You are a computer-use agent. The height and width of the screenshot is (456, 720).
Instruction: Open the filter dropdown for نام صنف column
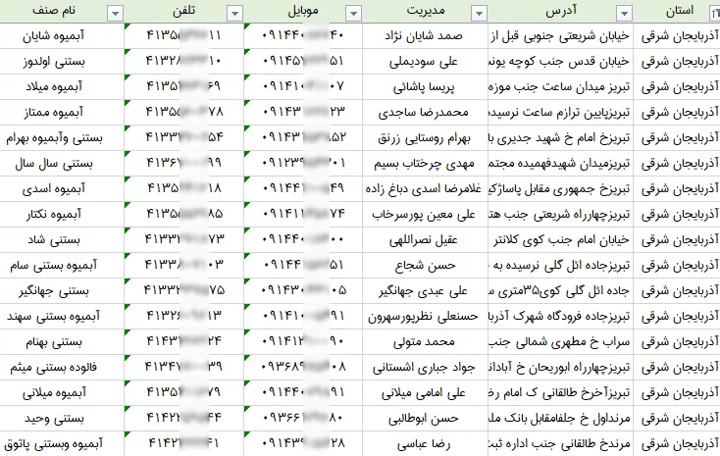(115, 14)
